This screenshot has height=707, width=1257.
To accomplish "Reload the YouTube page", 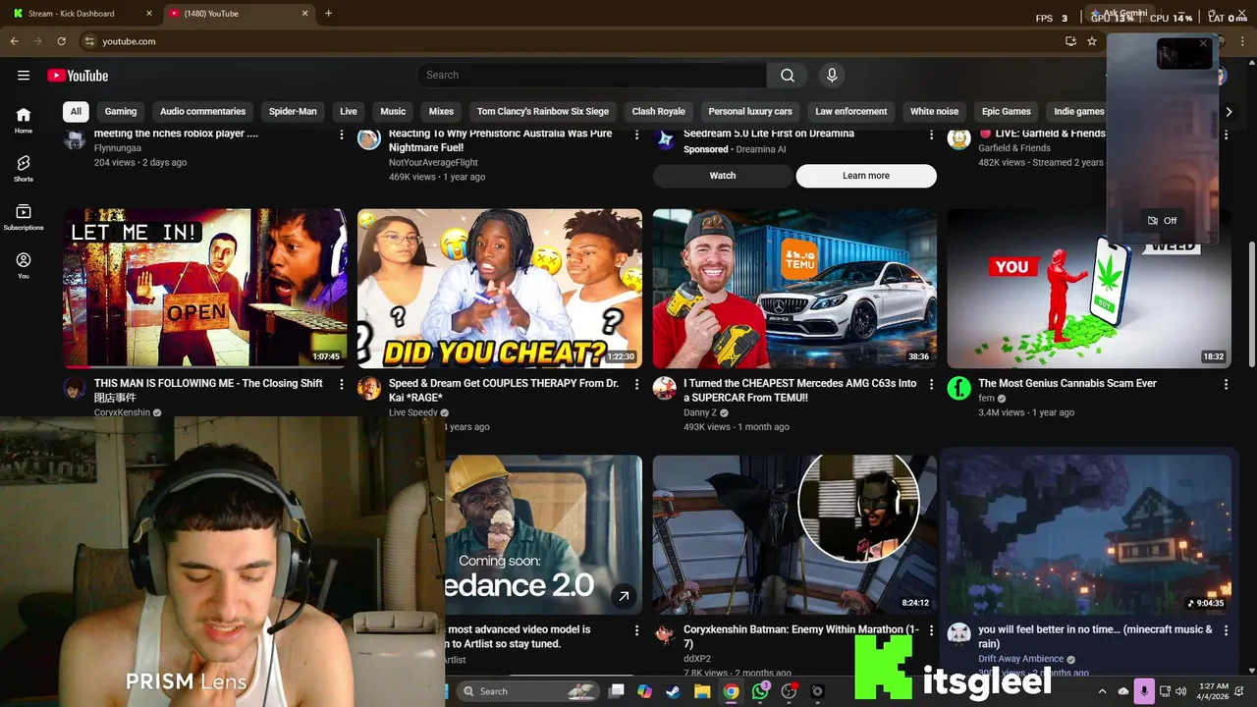I will tap(61, 41).
